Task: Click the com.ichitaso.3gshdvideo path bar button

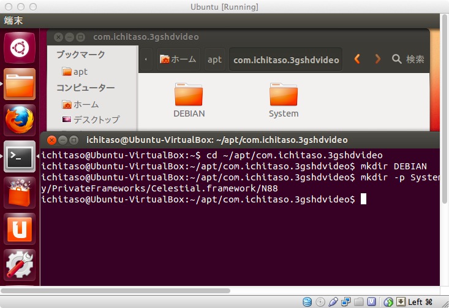Action: click(x=286, y=60)
